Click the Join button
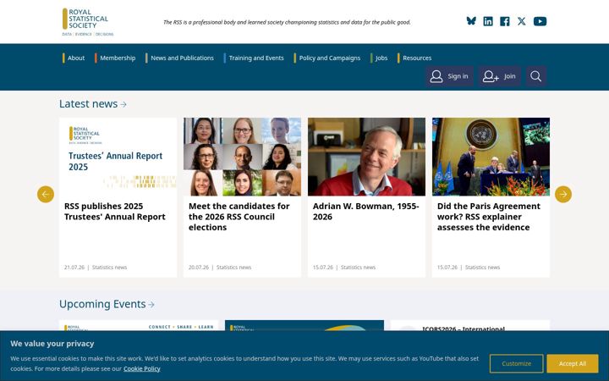 pos(500,76)
